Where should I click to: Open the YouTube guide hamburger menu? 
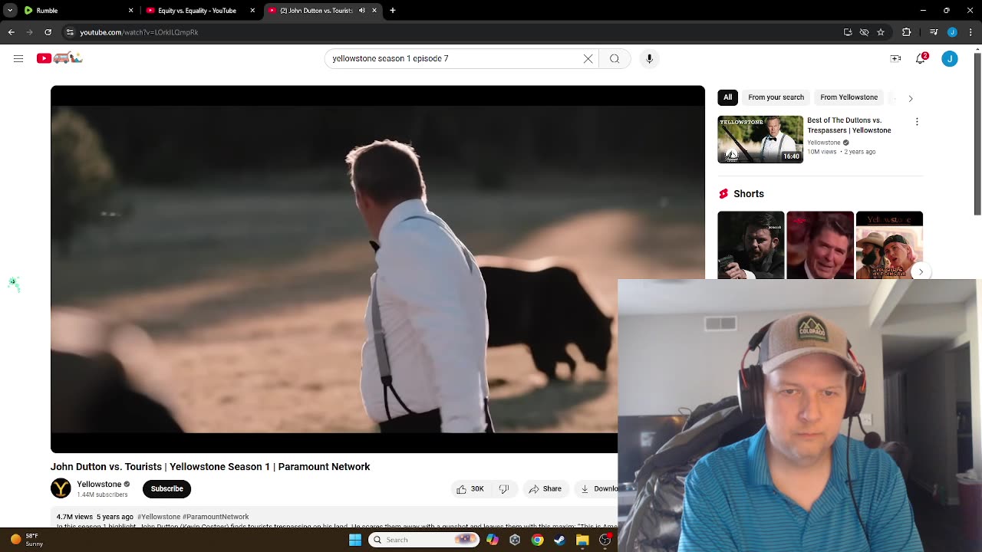coord(18,58)
